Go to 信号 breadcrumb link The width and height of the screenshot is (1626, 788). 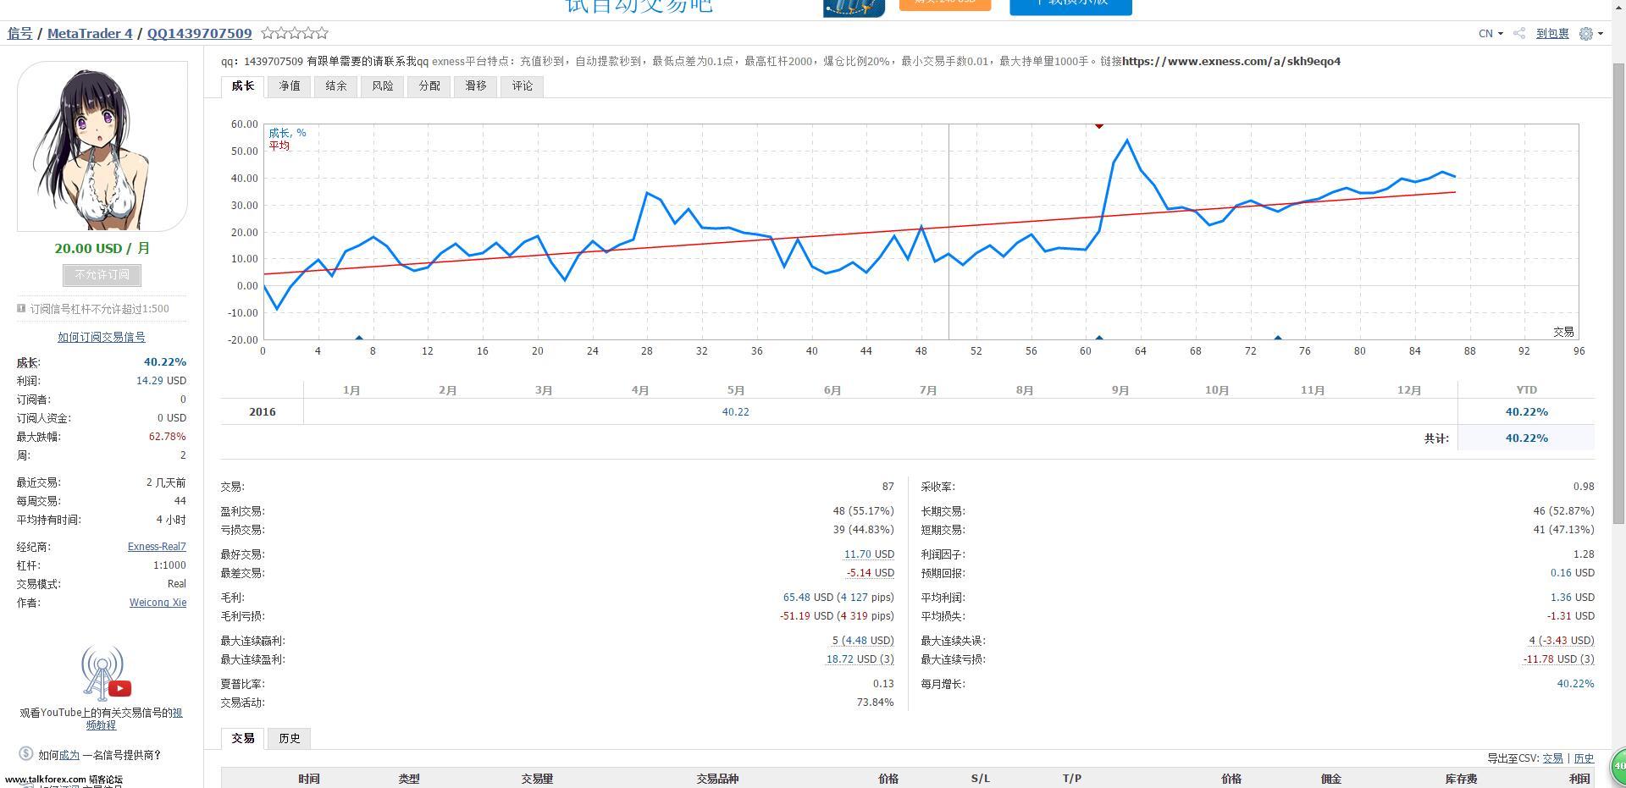point(20,33)
